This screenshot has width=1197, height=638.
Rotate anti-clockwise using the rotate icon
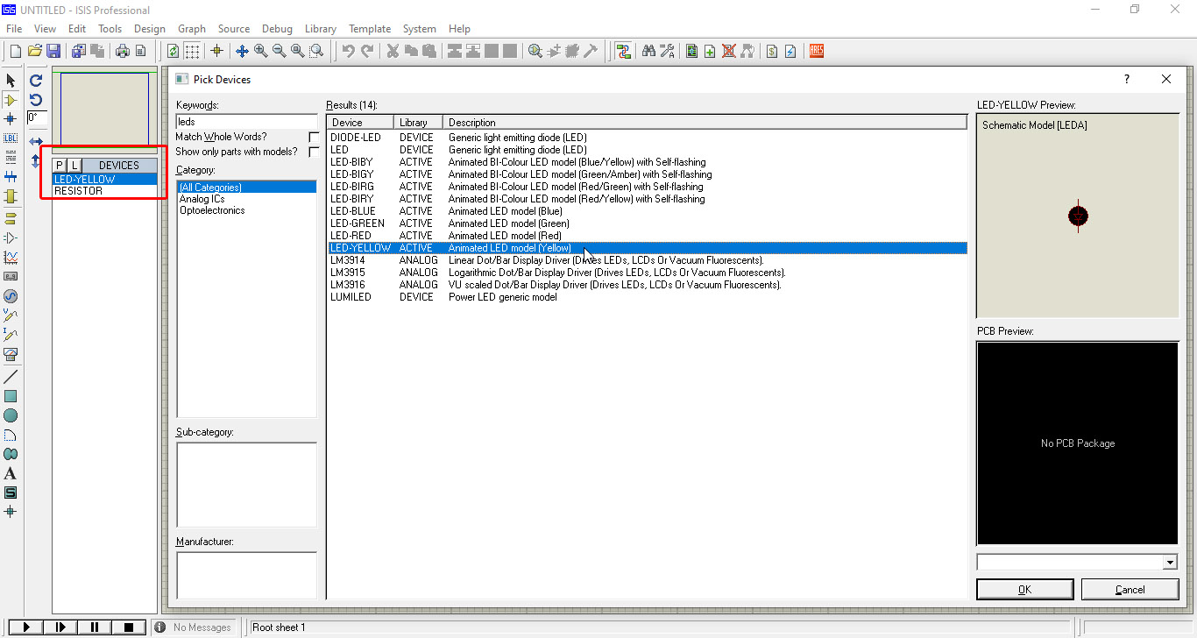coord(36,100)
